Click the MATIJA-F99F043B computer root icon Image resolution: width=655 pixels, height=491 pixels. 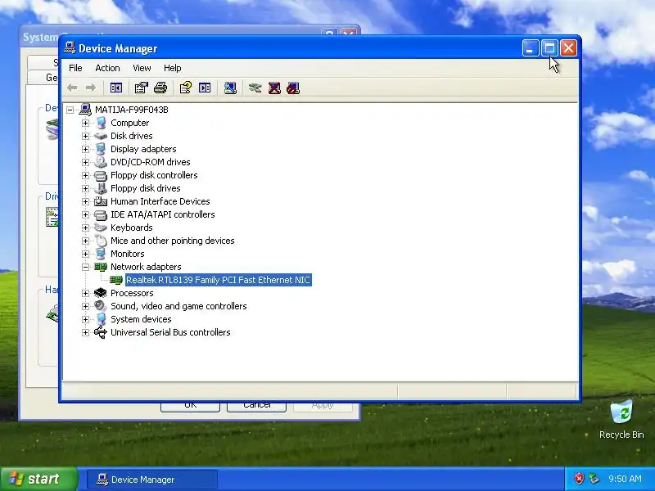click(85, 110)
